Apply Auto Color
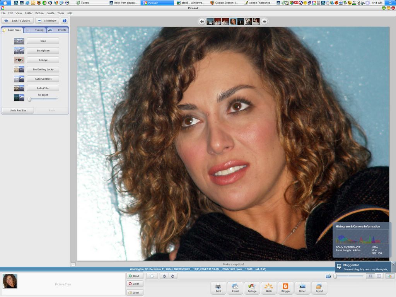The image size is (396, 297). click(x=43, y=88)
